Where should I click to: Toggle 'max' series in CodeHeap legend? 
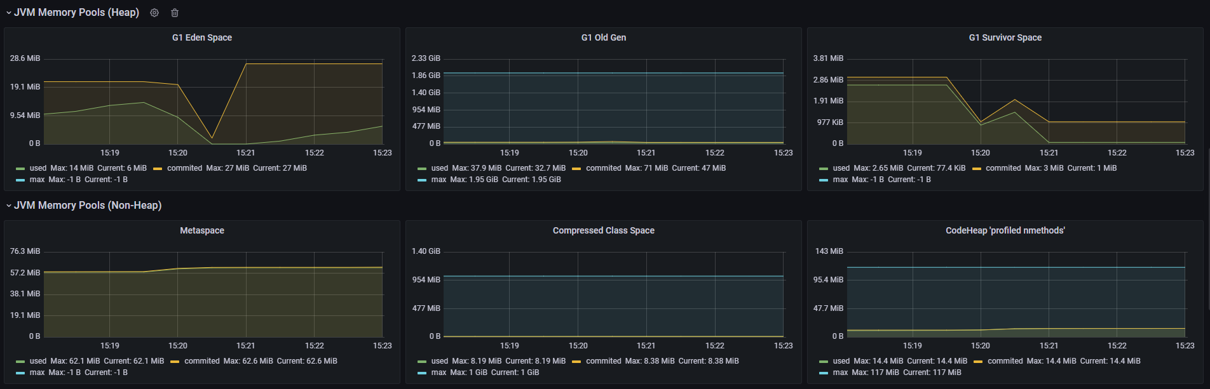pos(841,373)
